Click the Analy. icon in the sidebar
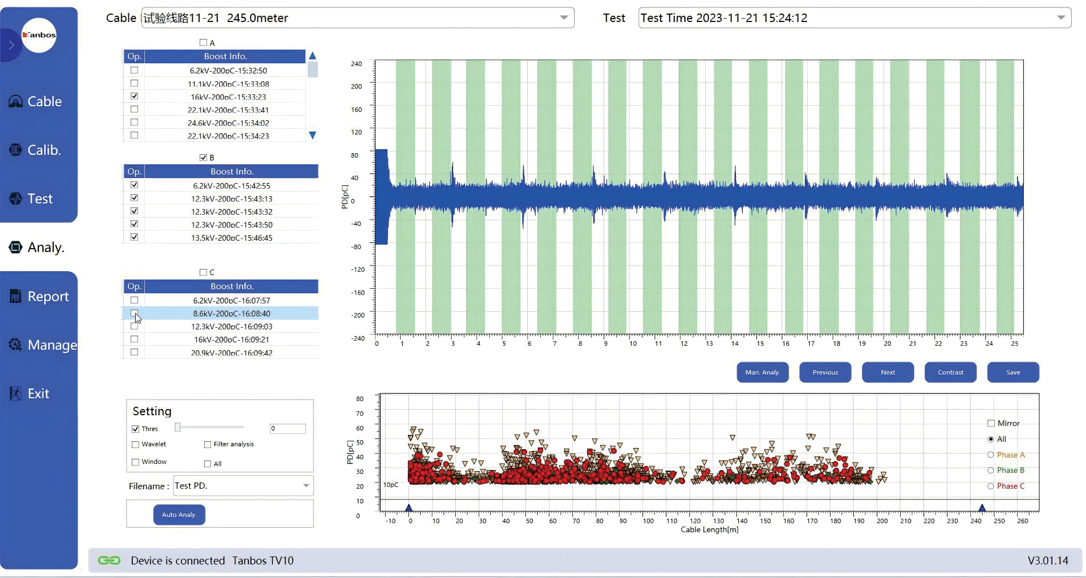Screen dimensions: 1086x578 tap(15, 247)
